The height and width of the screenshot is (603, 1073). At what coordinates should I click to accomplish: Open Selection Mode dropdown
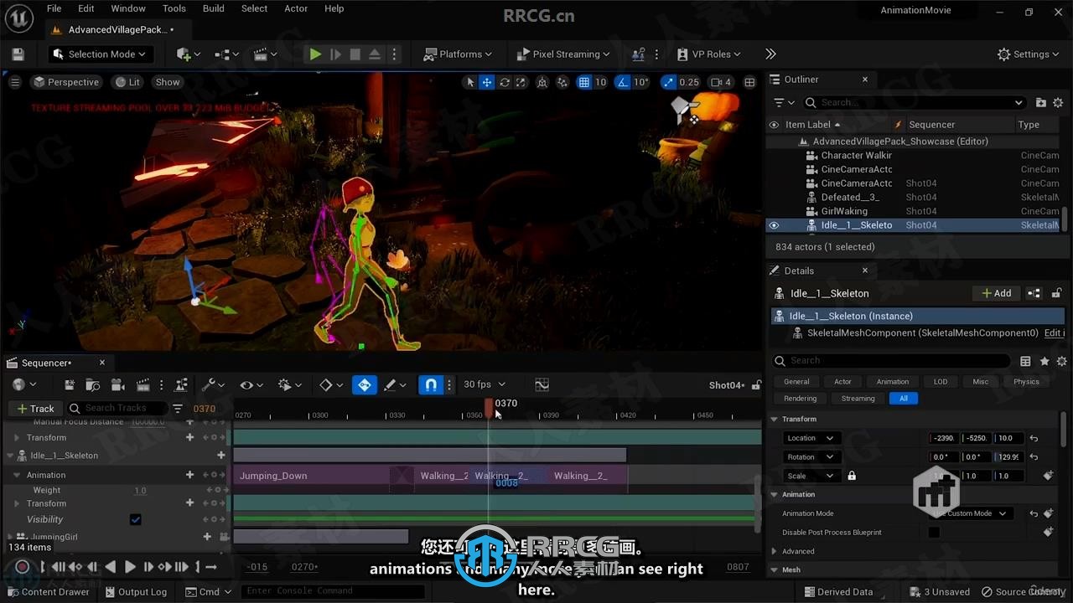click(99, 54)
